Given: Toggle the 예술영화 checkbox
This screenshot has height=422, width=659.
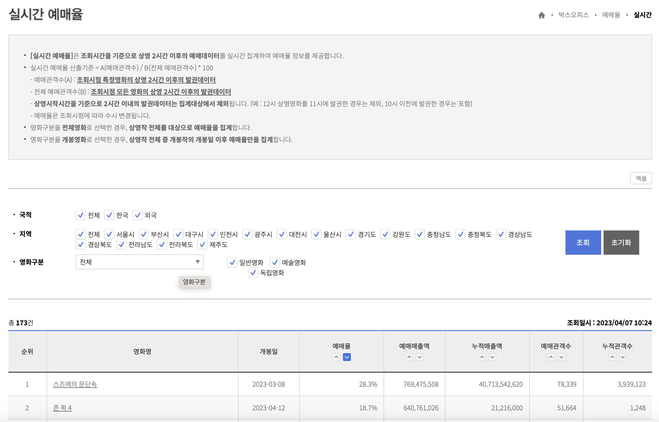Looking at the screenshot, I should 275,262.
